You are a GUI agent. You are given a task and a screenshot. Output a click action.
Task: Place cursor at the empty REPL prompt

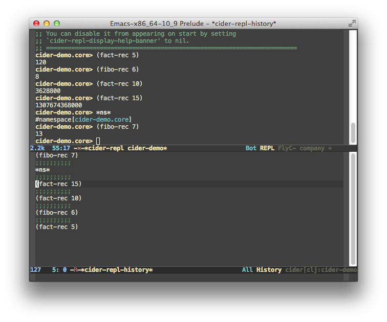point(98,141)
